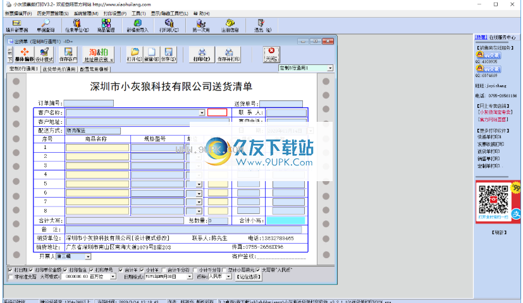
Task: Open the 定制8行通用1 template dropdown
Action: (x=330, y=68)
